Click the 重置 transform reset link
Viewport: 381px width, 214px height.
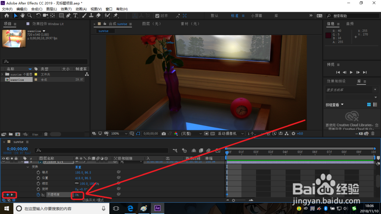(x=78, y=167)
